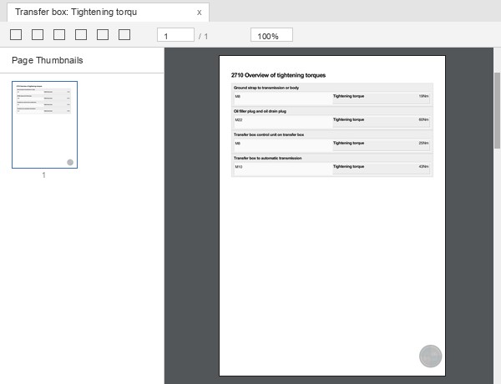Click the 43Nm torque value
501x384 pixels.
point(423,166)
